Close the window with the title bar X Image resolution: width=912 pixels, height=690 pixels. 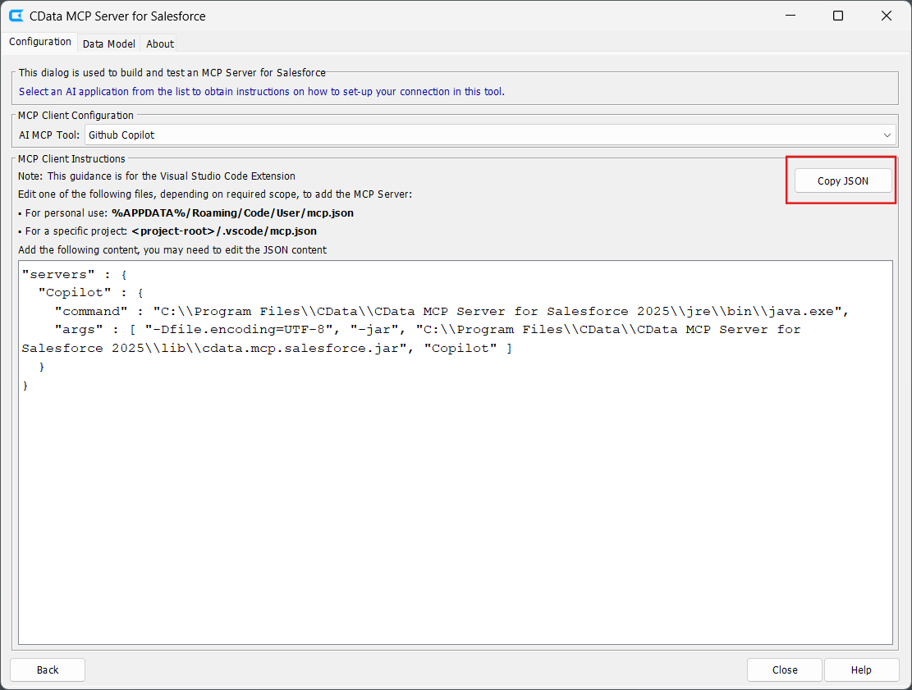point(887,16)
